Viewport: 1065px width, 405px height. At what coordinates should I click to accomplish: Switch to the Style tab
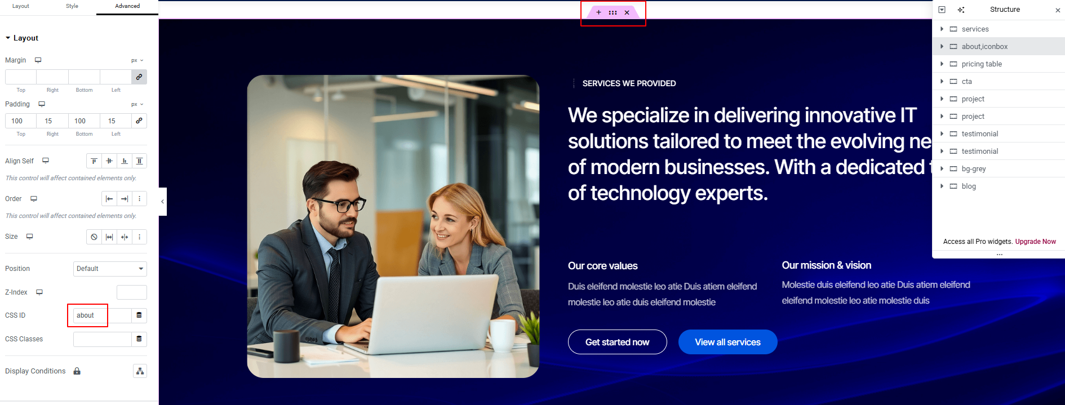coord(72,6)
